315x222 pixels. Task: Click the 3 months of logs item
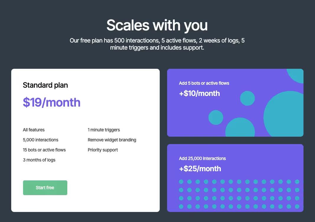39,160
